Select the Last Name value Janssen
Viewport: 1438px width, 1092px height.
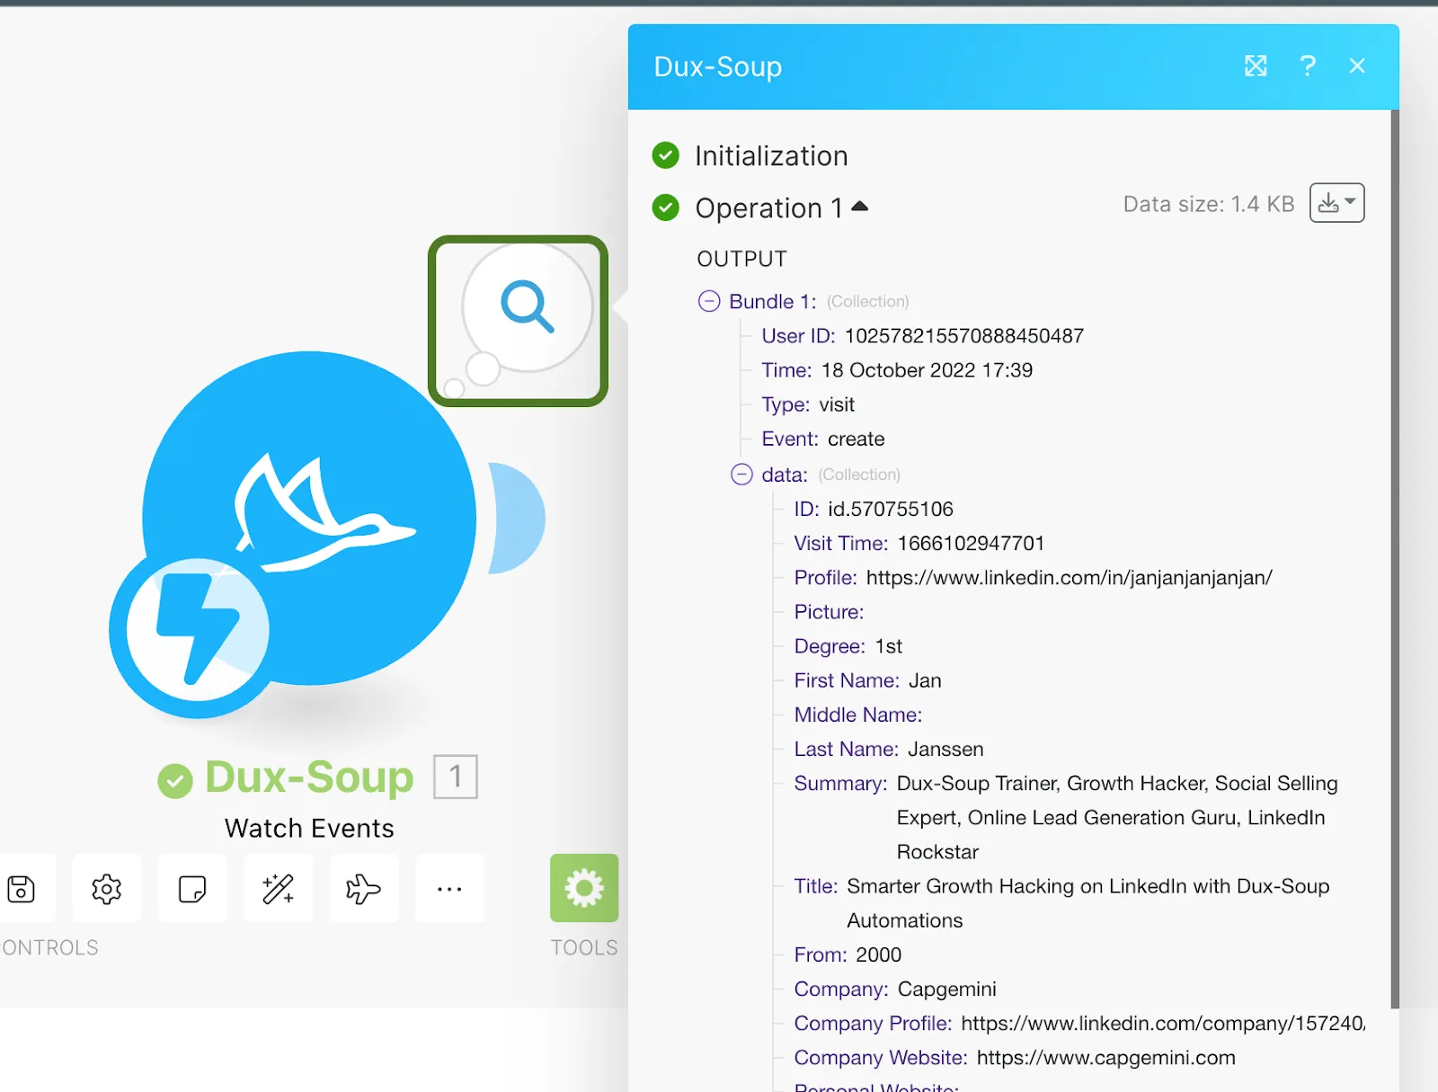coord(945,749)
